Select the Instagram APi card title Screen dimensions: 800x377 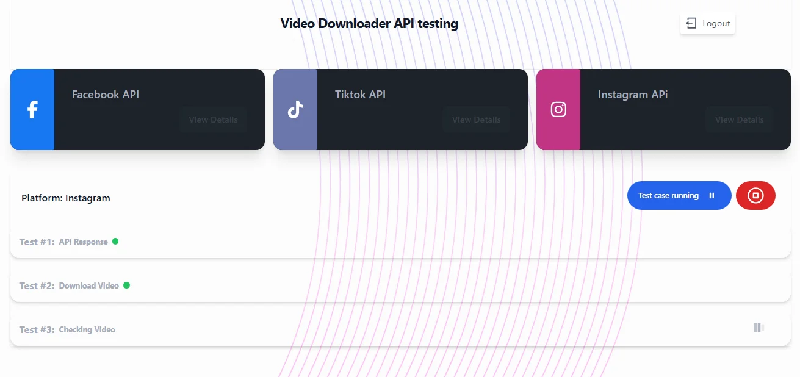coord(633,95)
